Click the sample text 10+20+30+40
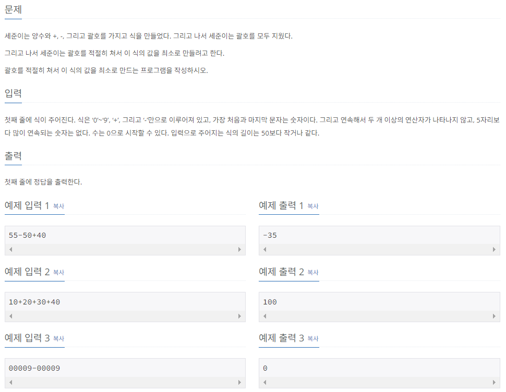Screen dimensions: 506x392 click(34, 302)
